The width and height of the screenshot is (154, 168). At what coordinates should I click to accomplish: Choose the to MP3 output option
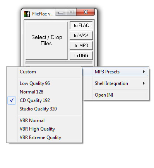pyautogui.click(x=81, y=46)
